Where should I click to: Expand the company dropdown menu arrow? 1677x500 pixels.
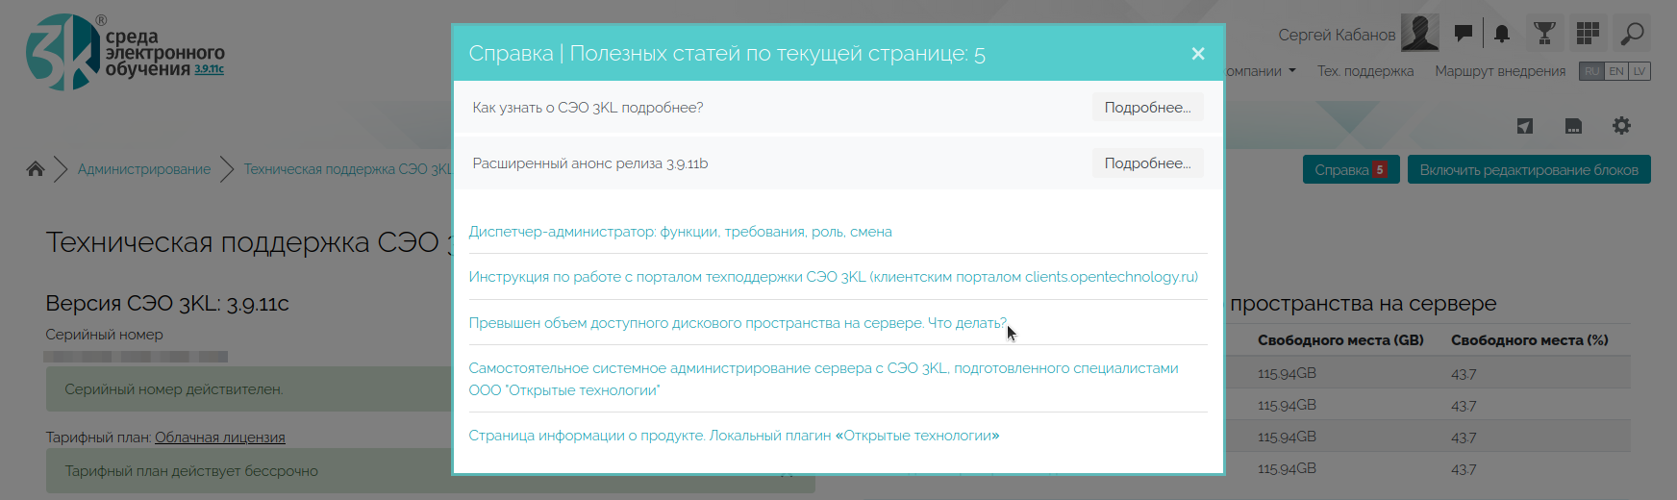pos(1291,70)
